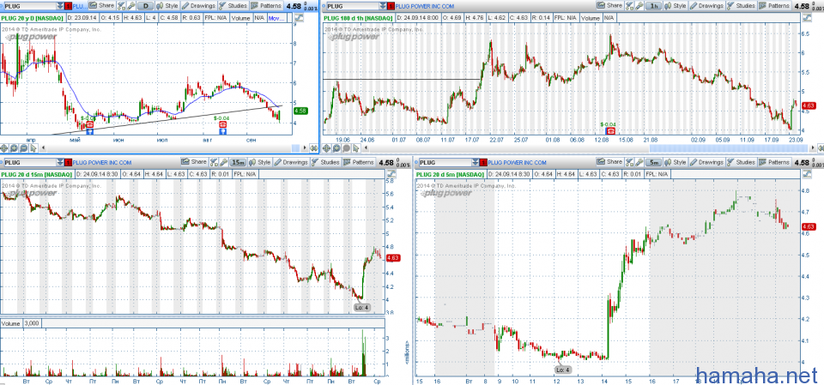This screenshot has height=385, width=824.
Task: Click the earnings phone icon near August in daily chart
Action: coord(223,124)
